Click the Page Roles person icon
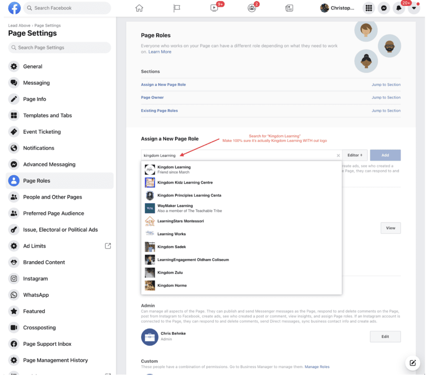 [14, 181]
